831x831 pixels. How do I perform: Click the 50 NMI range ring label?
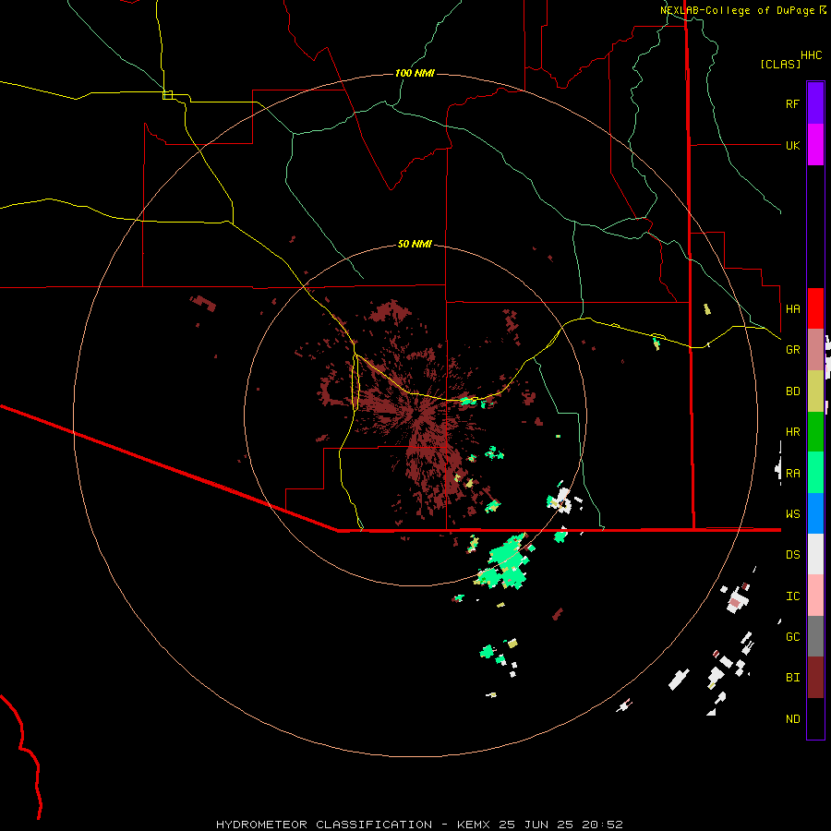pyautogui.click(x=415, y=244)
